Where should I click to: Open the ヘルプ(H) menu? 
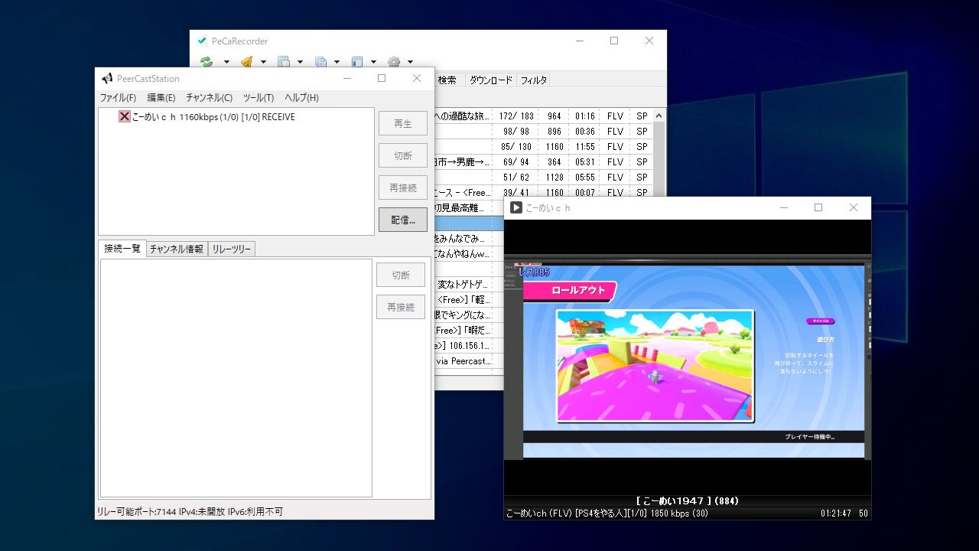[x=301, y=98]
